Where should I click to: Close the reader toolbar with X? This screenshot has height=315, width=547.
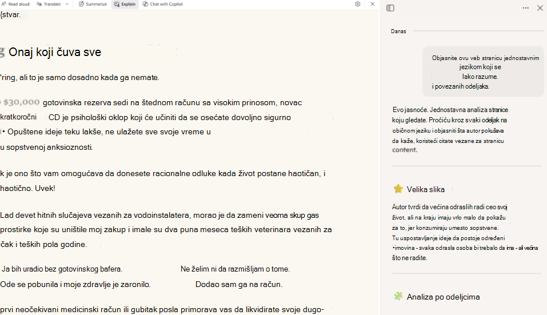pyautogui.click(x=372, y=4)
